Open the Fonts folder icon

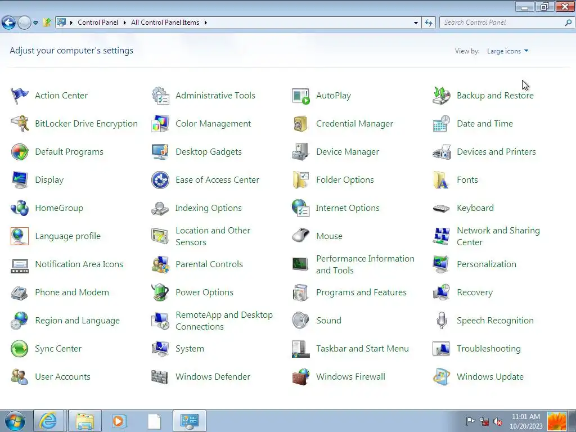441,180
